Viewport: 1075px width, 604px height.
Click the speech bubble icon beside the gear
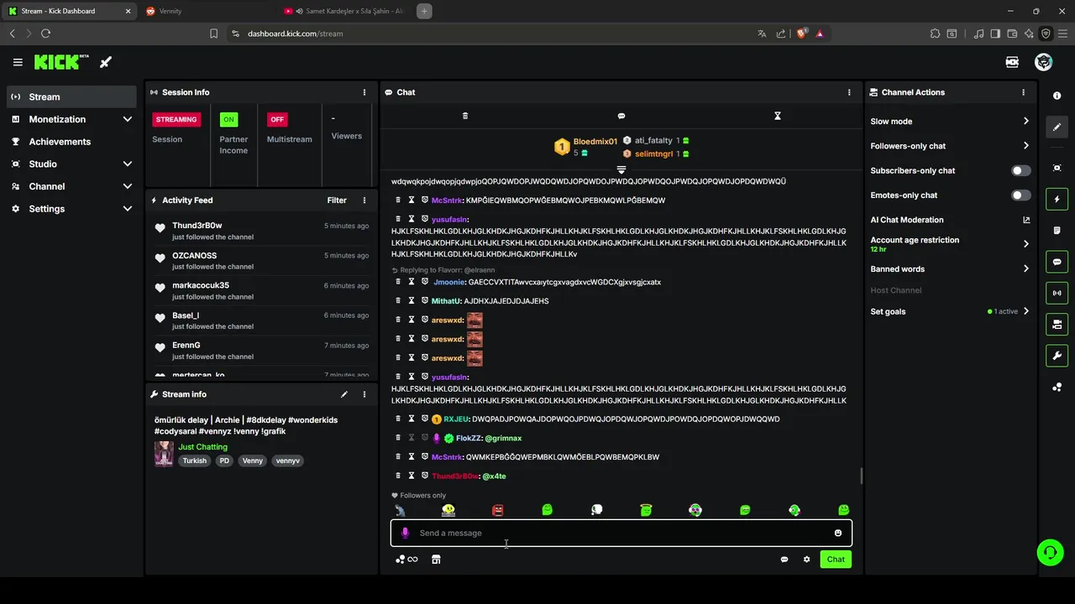(784, 560)
